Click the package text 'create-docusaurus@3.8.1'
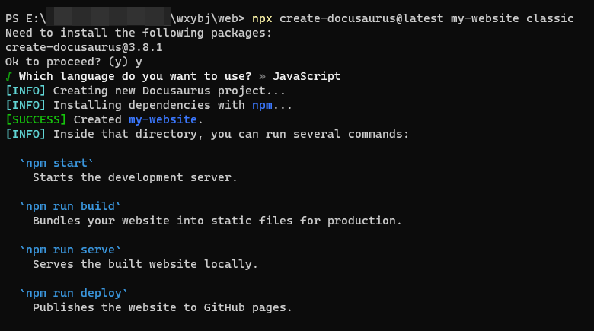594x331 pixels. 84,47
